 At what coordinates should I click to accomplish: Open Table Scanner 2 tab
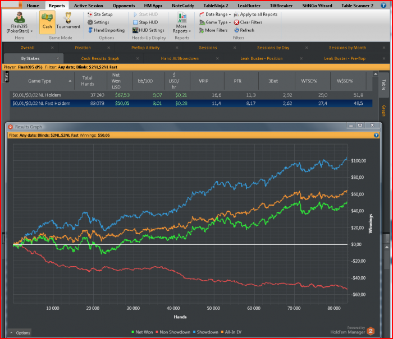point(357,6)
